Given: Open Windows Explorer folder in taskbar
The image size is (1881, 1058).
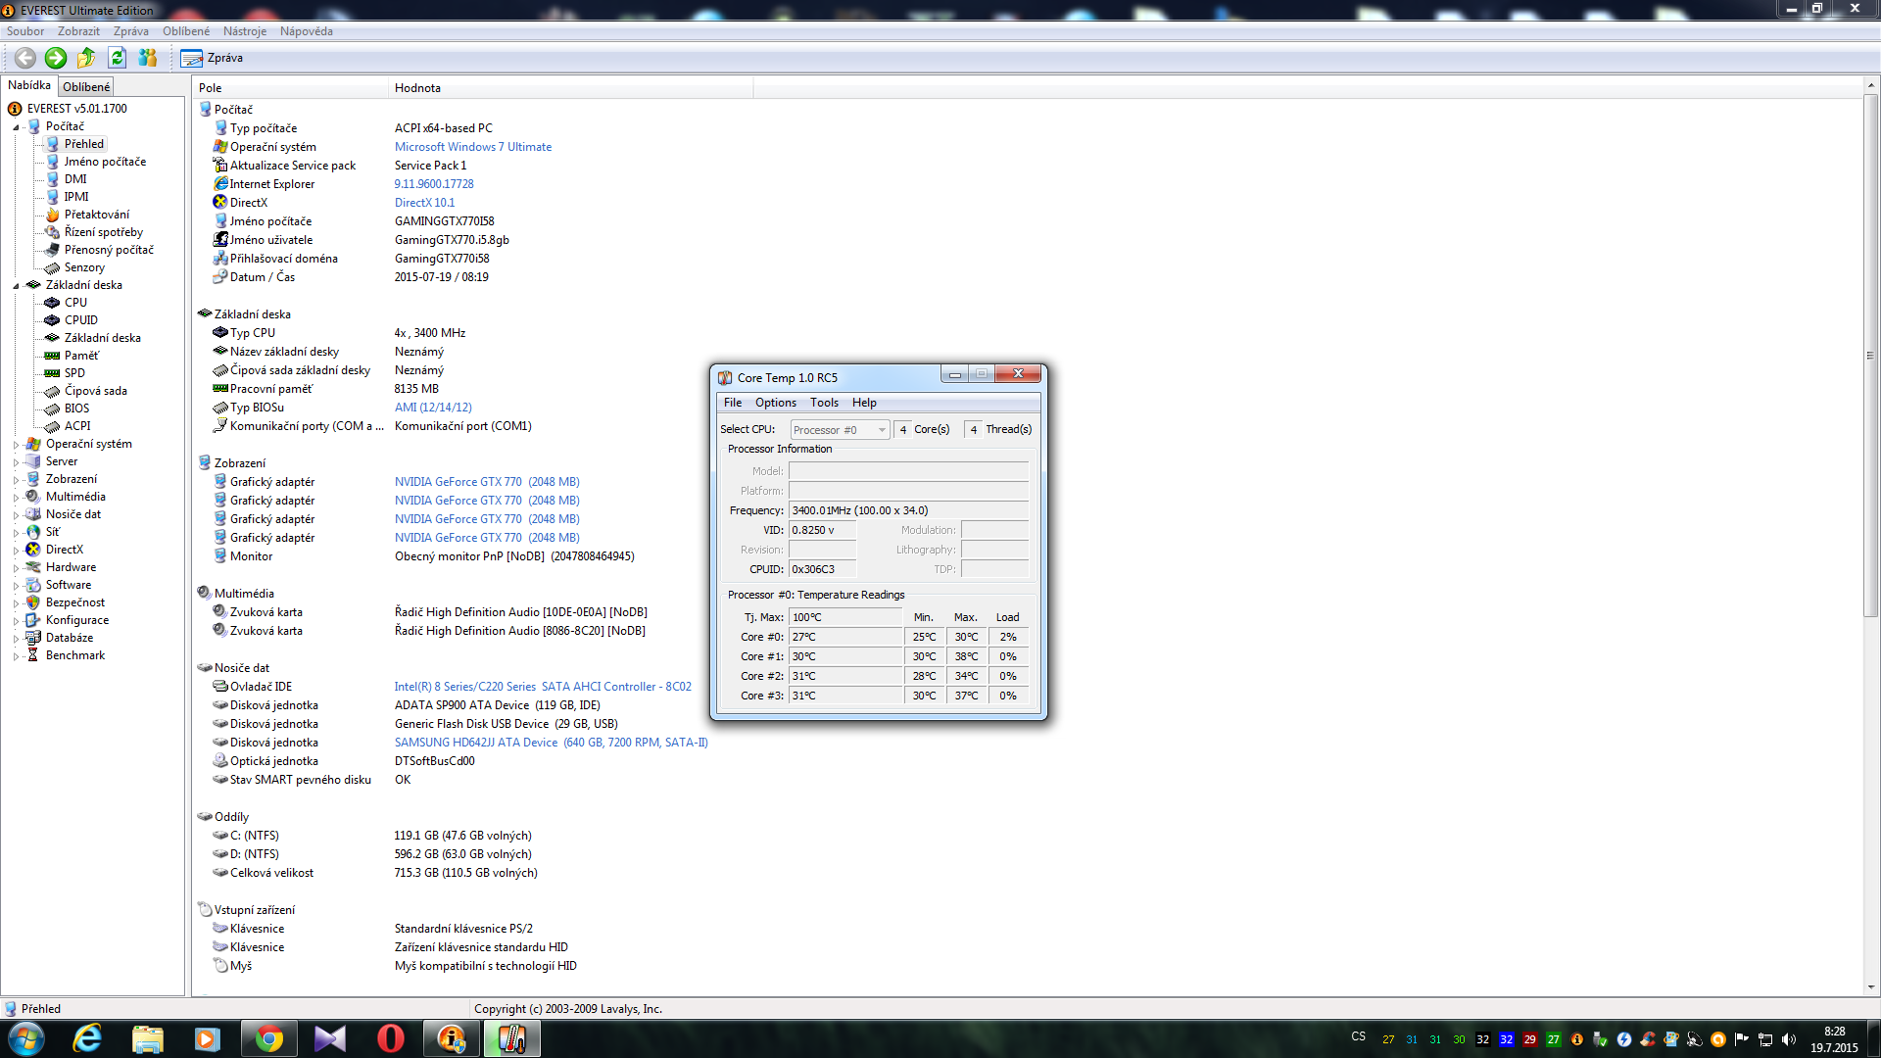Looking at the screenshot, I should tap(147, 1038).
